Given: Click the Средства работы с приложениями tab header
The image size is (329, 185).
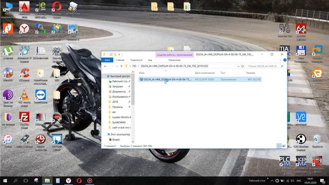Looking at the screenshot, I should [175, 55].
